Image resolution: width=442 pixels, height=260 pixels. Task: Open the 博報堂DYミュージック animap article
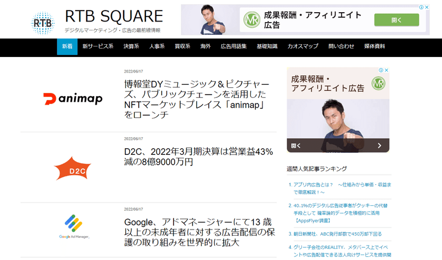(197, 100)
